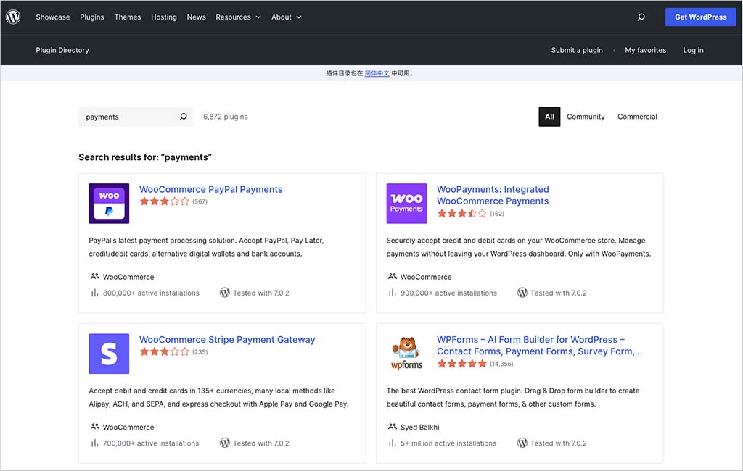Screen dimensions: 743x471
Task: Open WooCommerce Stripe Payment Gateway title link
Action: click(227, 339)
